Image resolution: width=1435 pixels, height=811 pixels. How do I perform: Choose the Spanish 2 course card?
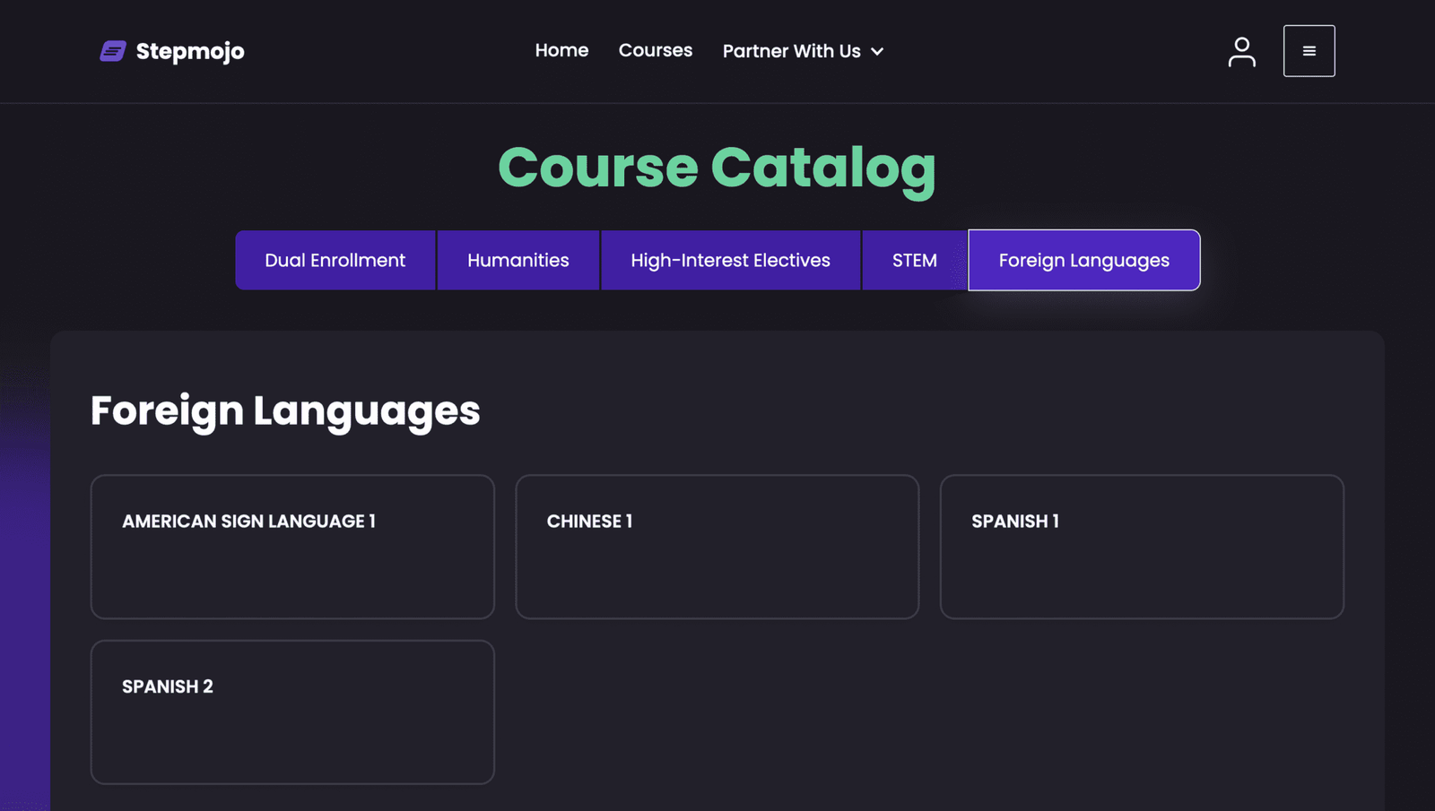tap(292, 712)
